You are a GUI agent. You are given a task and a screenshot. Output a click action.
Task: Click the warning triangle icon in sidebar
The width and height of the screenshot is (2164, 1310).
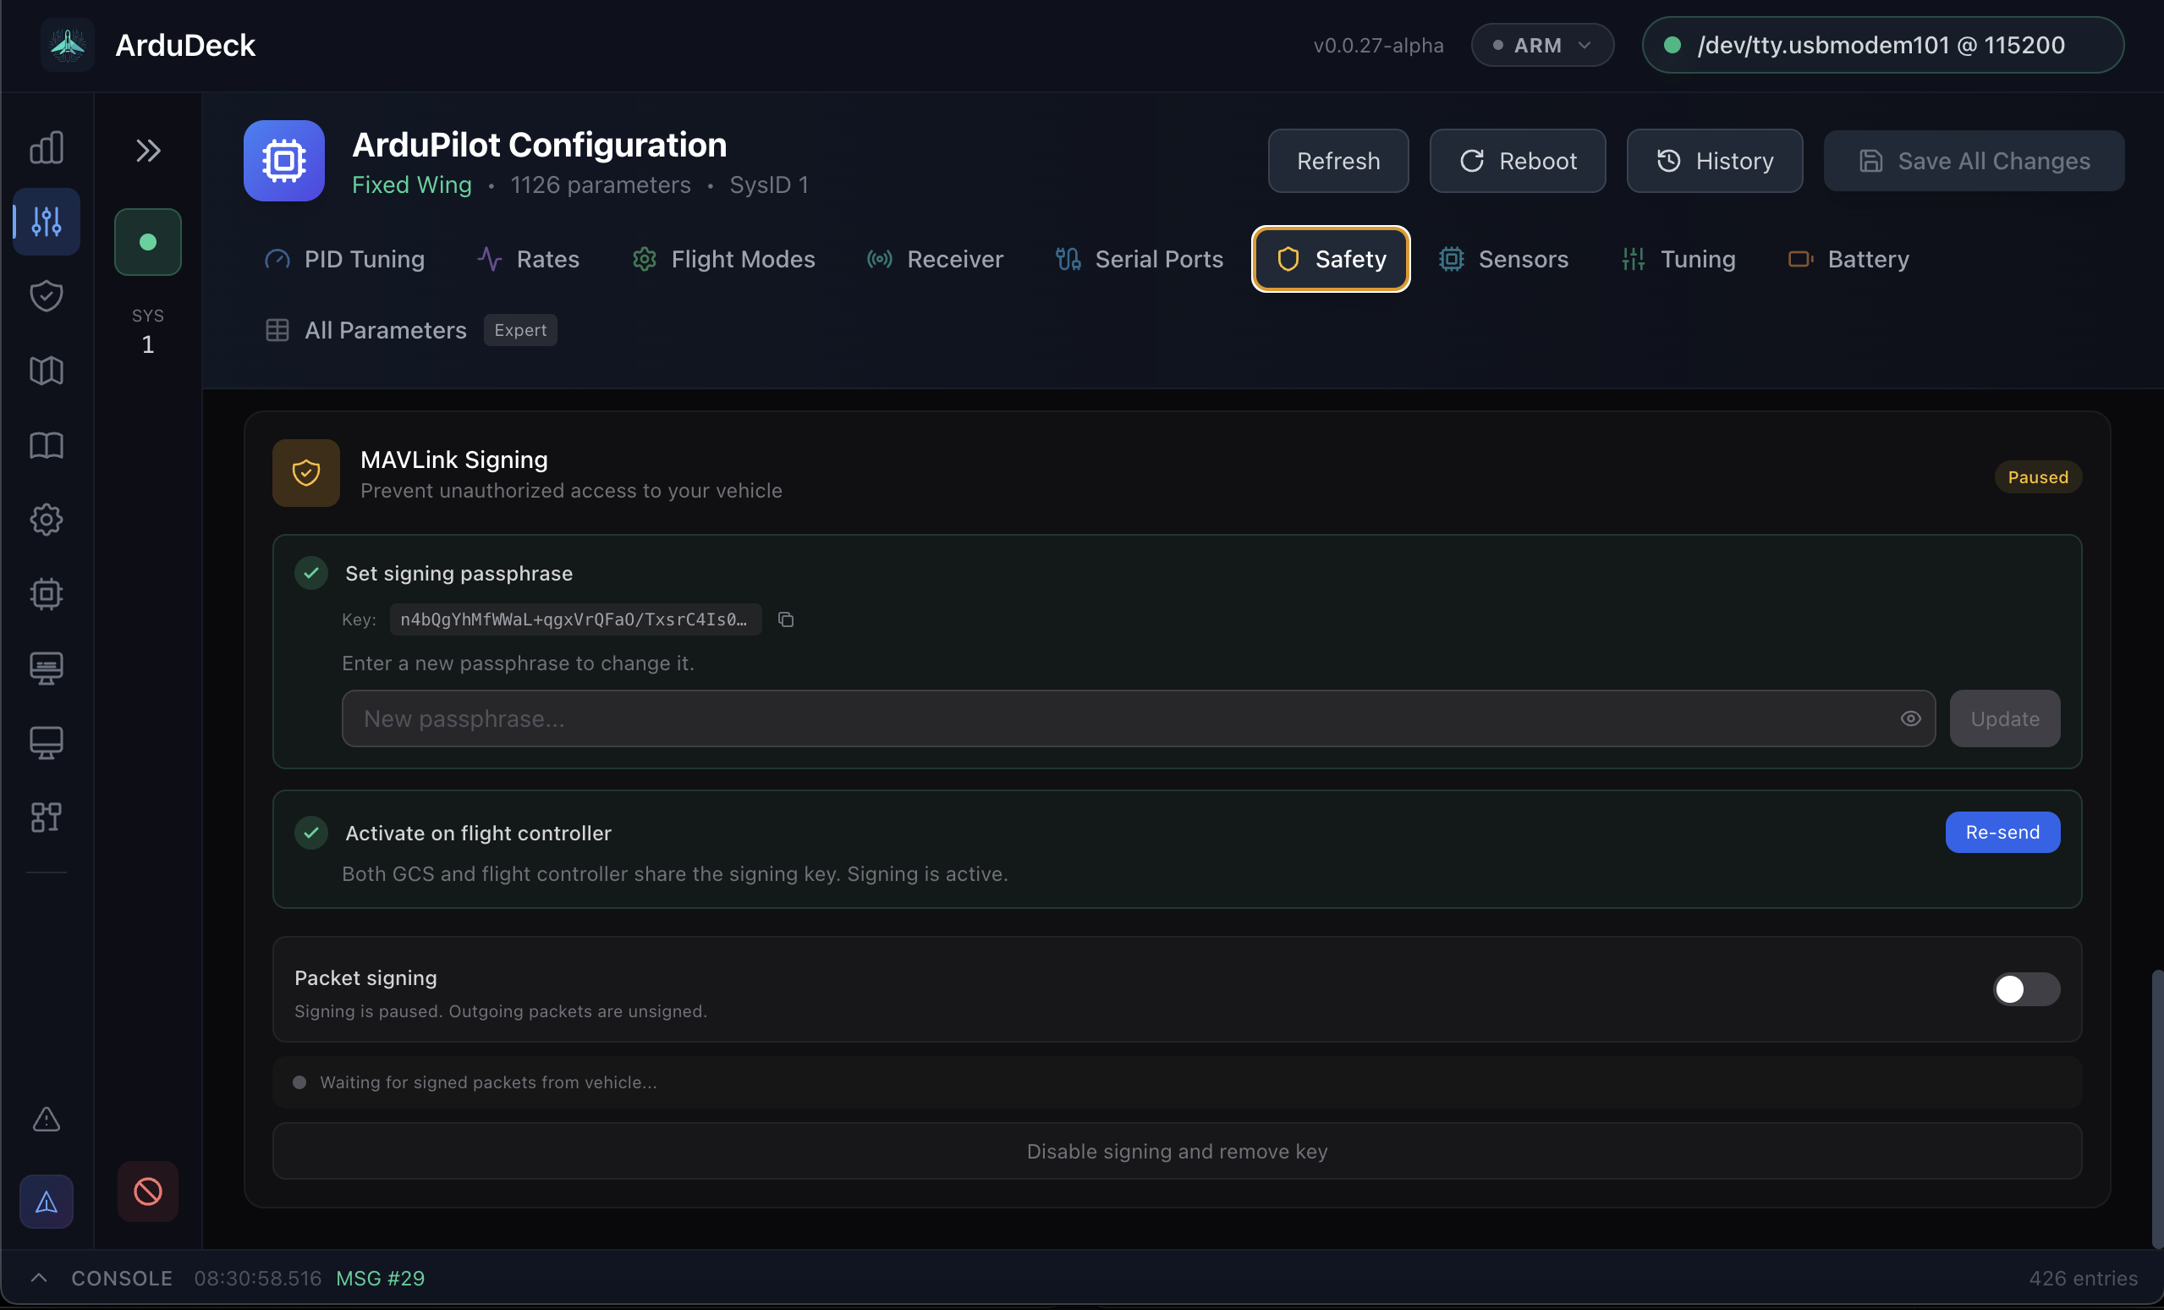click(x=47, y=1120)
